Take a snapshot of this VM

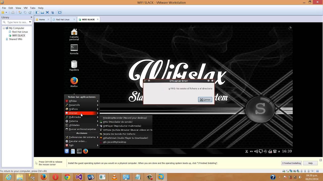pos(20,12)
